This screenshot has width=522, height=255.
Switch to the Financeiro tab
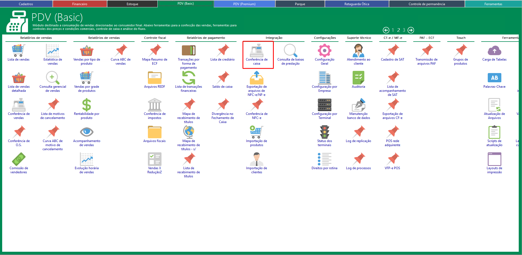tap(80, 4)
